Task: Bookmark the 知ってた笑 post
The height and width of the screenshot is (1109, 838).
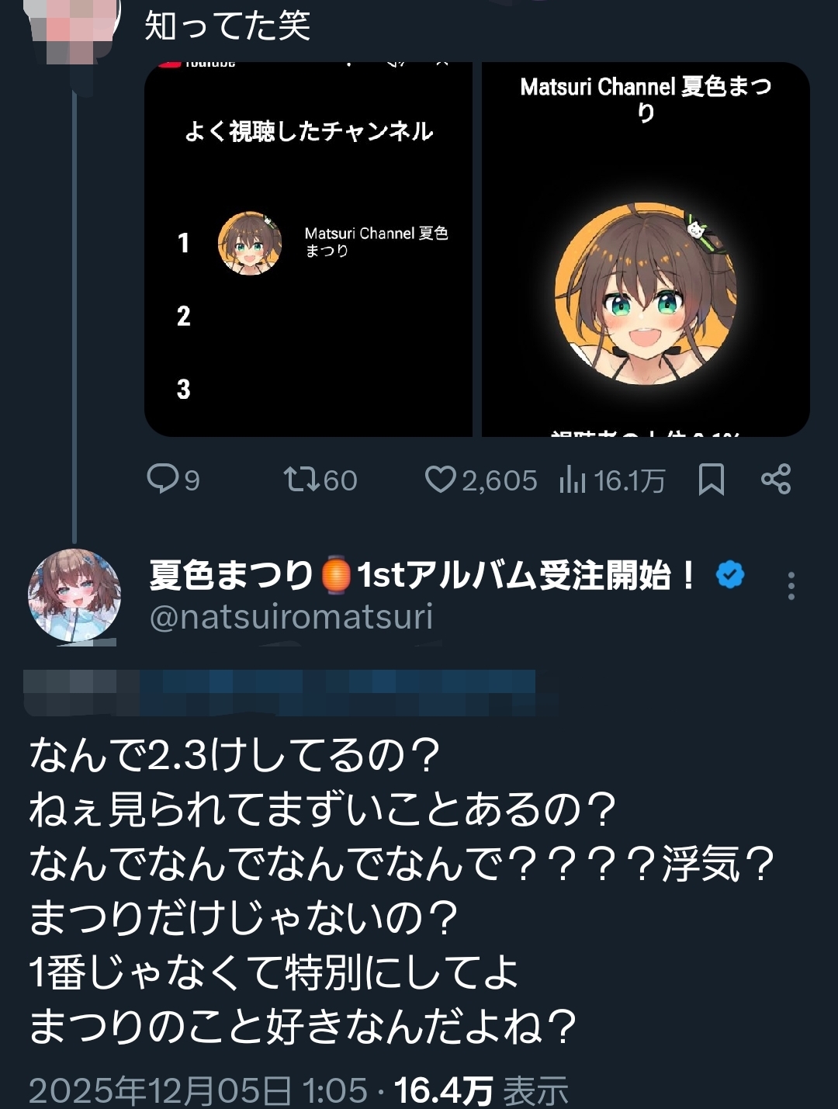Action: 711,479
